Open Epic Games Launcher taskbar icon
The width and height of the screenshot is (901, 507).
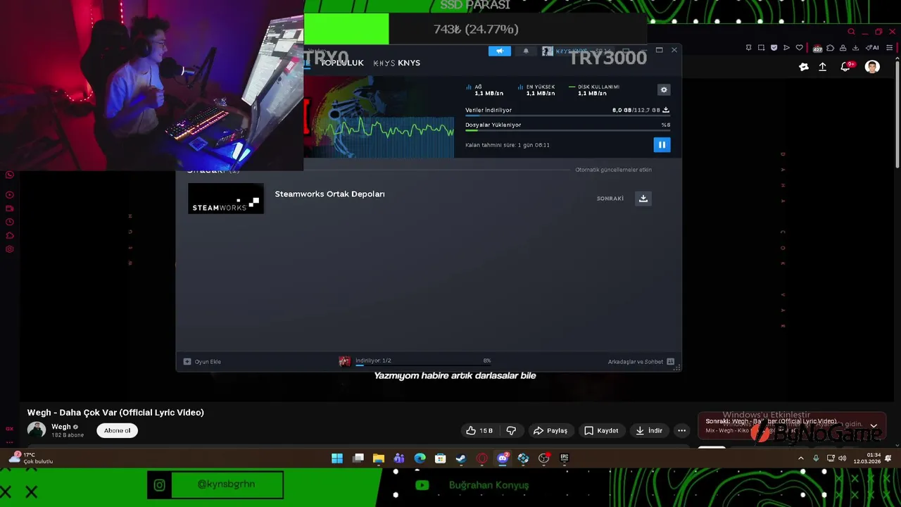(x=565, y=458)
